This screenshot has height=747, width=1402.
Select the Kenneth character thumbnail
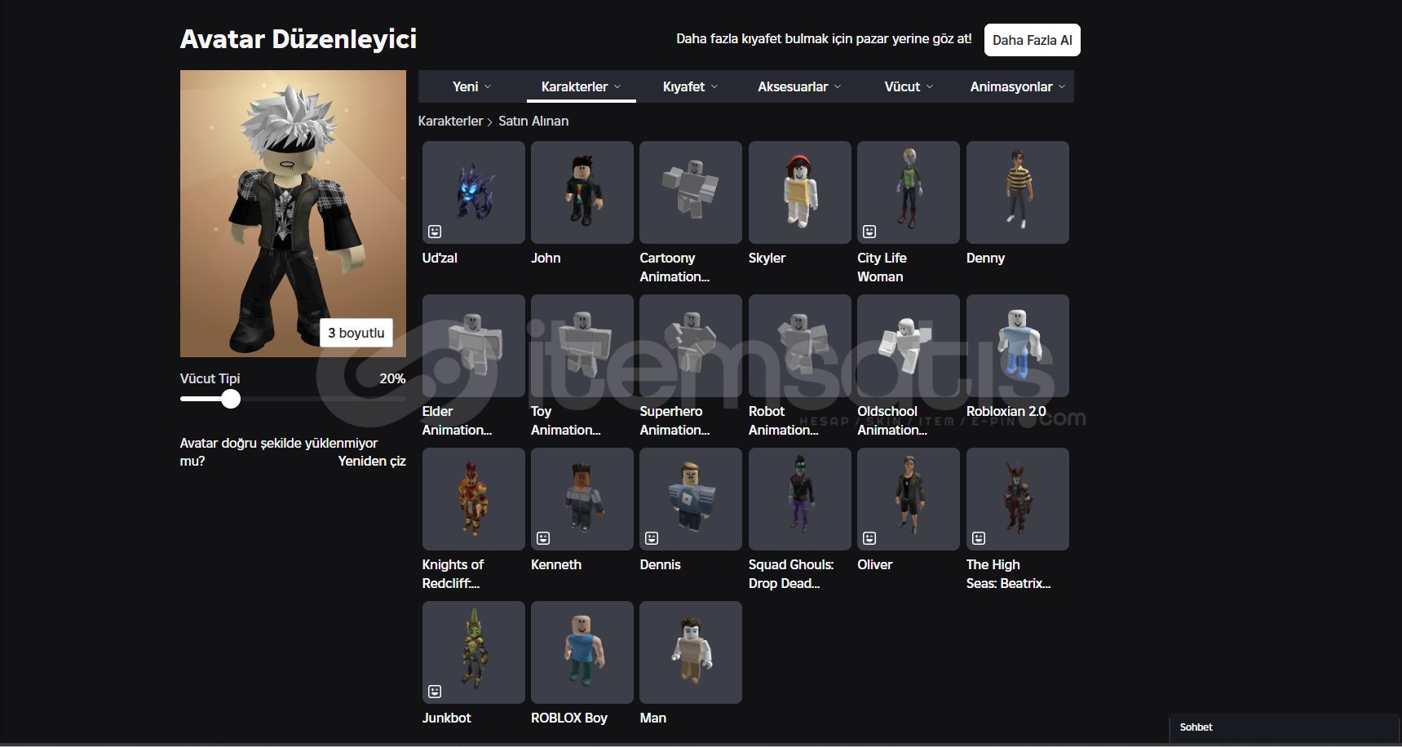point(582,499)
